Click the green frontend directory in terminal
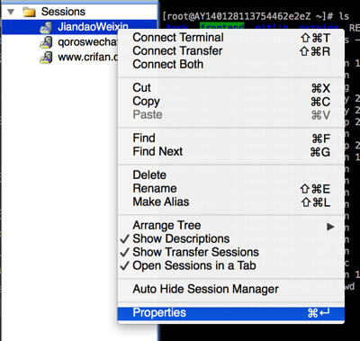 pyautogui.click(x=222, y=27)
